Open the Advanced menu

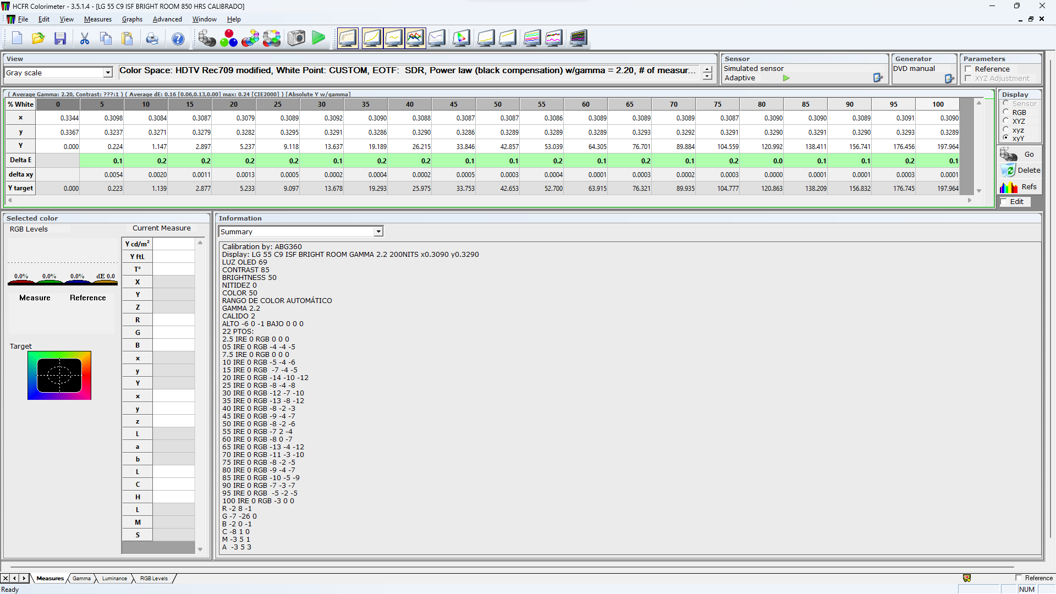pos(167,19)
